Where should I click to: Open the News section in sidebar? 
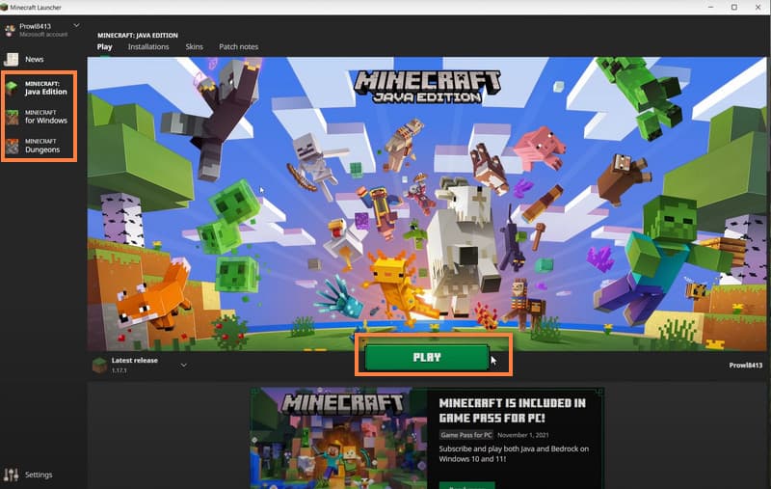tap(34, 60)
